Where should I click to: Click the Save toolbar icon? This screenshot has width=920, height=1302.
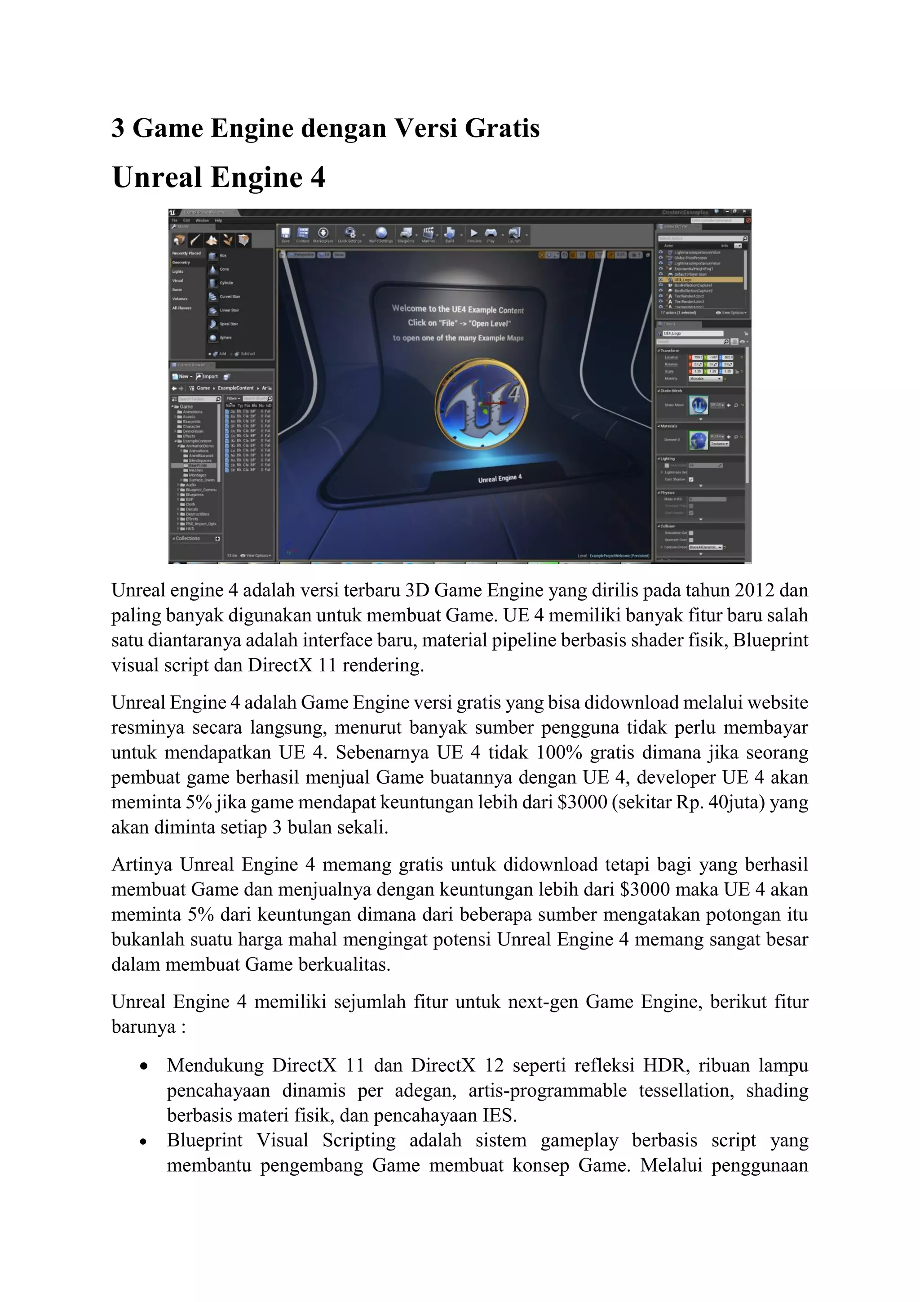pyautogui.click(x=286, y=234)
